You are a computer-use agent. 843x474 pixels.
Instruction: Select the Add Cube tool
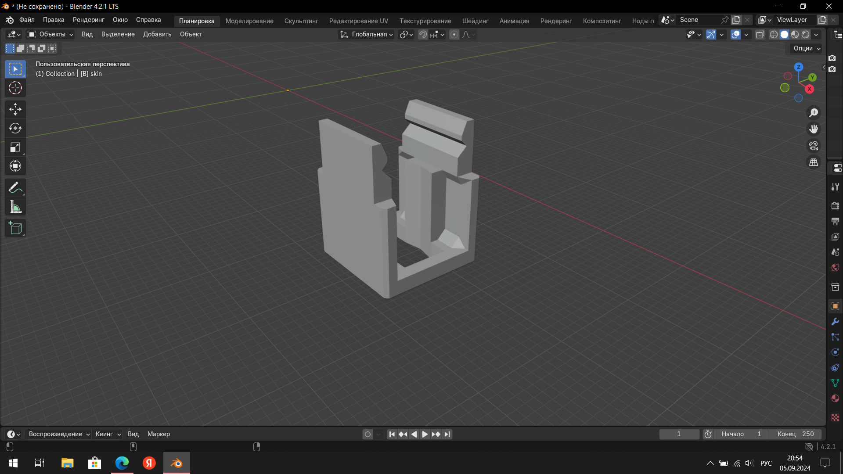pos(15,228)
